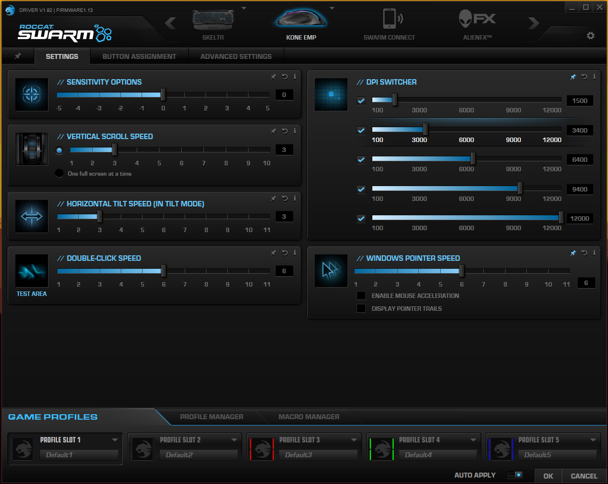608x484 pixels.
Task: Show info for DPI Switcher
Action: pos(595,77)
